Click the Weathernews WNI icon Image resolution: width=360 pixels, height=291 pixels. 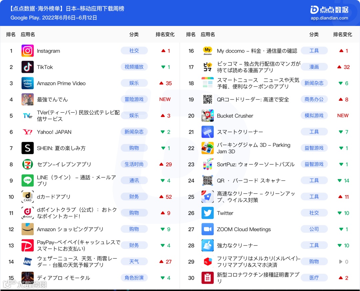pyautogui.click(x=28, y=262)
